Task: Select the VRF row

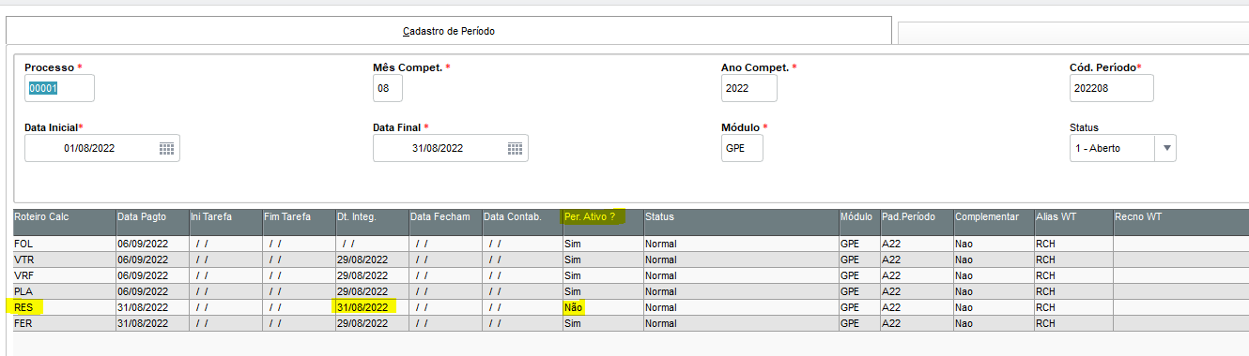Action: pyautogui.click(x=631, y=275)
